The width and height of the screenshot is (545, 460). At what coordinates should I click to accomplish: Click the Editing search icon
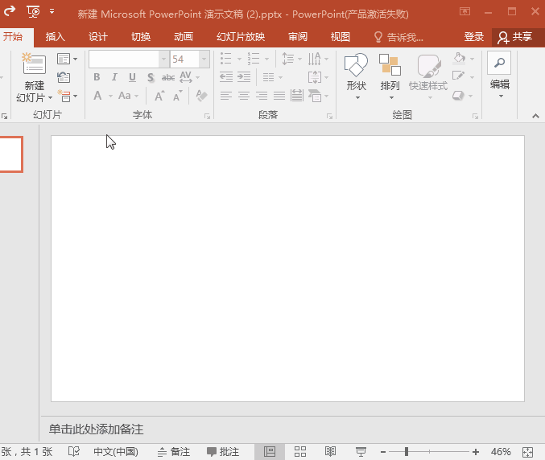(500, 63)
